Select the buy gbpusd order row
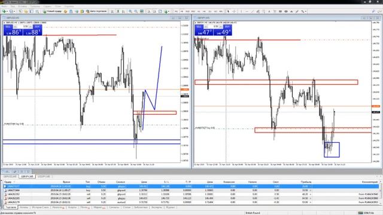The height and width of the screenshot is (215, 383). click(x=191, y=191)
